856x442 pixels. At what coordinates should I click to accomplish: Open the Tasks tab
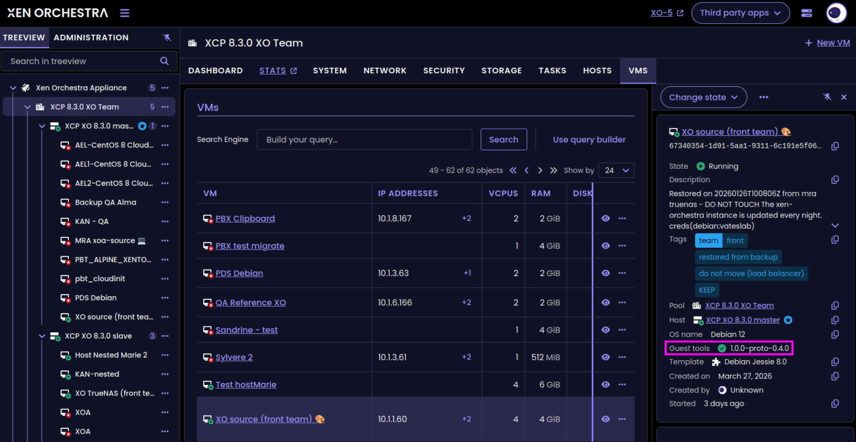[552, 71]
